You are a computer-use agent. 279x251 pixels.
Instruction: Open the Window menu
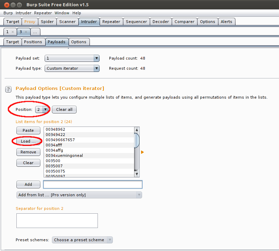pyautogui.click(x=62, y=13)
